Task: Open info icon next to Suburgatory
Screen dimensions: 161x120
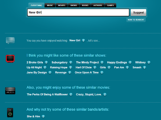Action: click(x=71, y=62)
